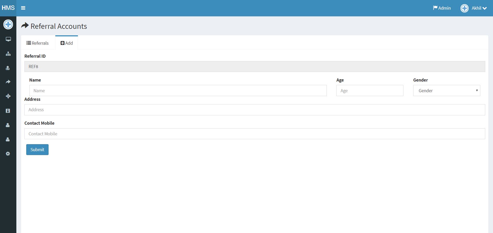Switch to the Referrals tab
The image size is (493, 233).
(38, 43)
